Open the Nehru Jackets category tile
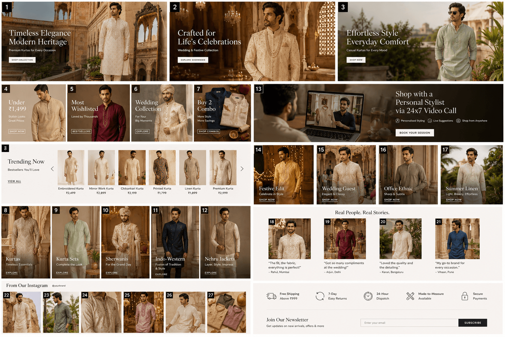Viewport: 505px width, 337px height. [x=225, y=242]
